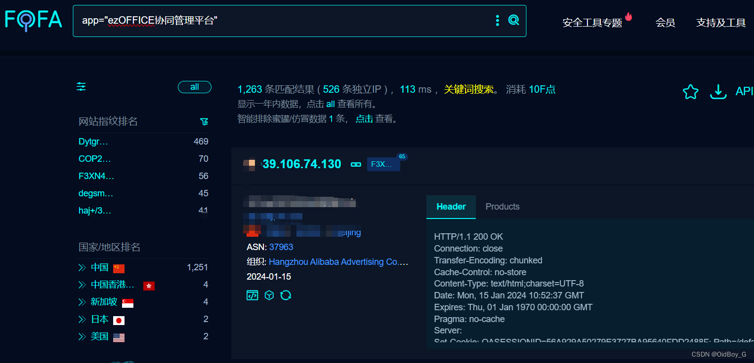The width and height of the screenshot is (754, 363).
Task: Click the FOFA logo
Action: point(34,20)
